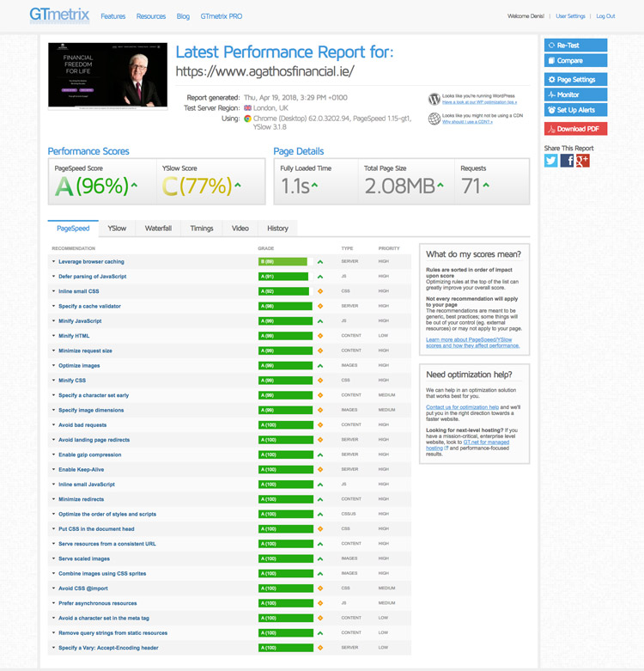Click the Log Out link
This screenshot has width=644, height=671.
[605, 16]
